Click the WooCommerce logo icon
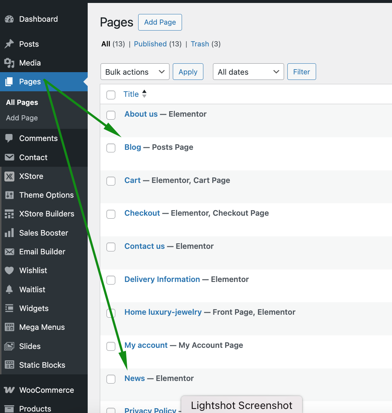 point(9,390)
